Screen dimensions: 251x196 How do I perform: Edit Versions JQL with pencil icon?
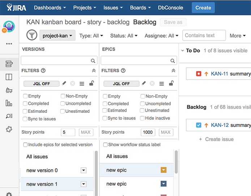(x=64, y=83)
